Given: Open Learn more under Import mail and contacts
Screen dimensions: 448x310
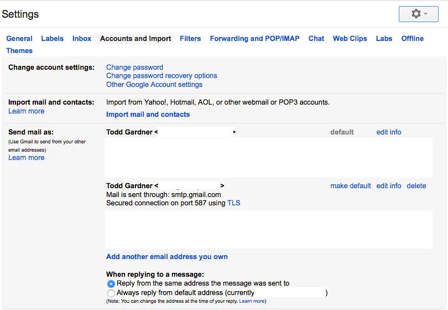Looking at the screenshot, I should 27,111.
